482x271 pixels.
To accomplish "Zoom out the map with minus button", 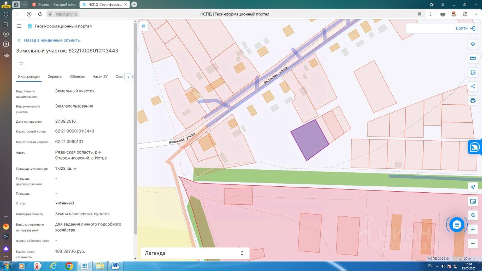I will tap(473, 243).
